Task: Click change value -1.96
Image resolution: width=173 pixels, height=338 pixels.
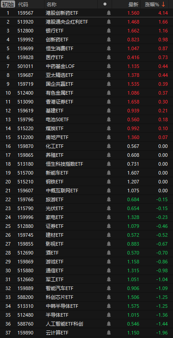Action: [162, 333]
